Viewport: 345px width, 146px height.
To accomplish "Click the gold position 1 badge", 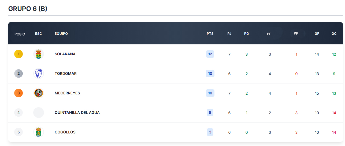I will 18,54.
